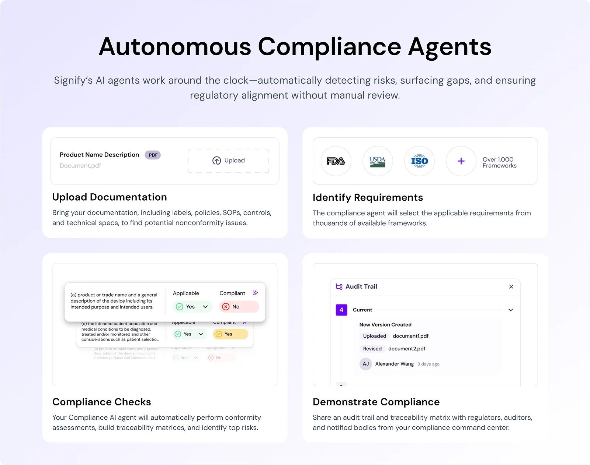
Task: Click the upload arrow icon
Action: (x=217, y=161)
